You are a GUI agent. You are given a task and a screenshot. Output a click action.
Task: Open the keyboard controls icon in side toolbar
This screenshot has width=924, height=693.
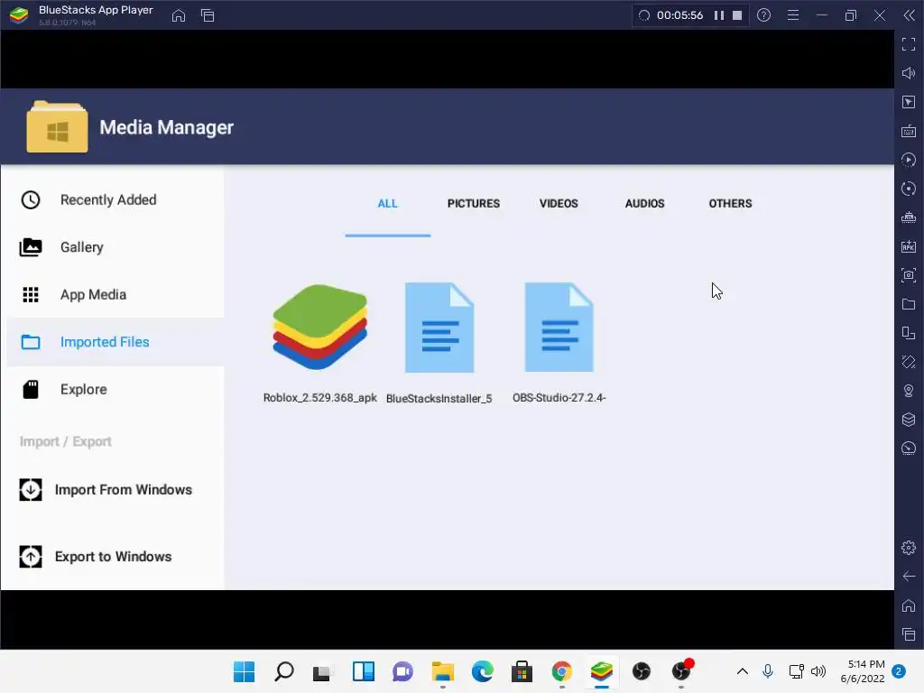[x=909, y=131]
